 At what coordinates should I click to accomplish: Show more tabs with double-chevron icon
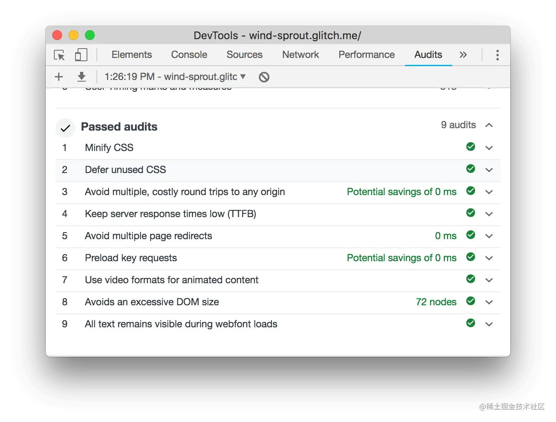tap(463, 55)
